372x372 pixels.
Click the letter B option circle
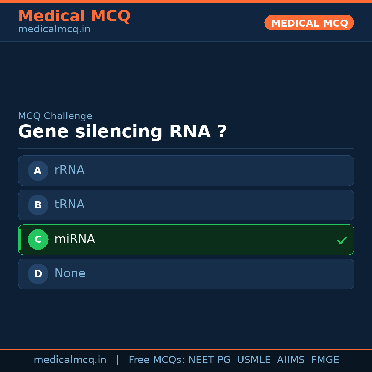point(38,205)
